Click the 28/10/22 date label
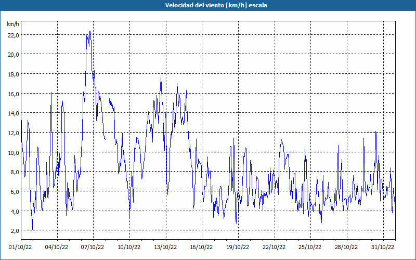416x260 pixels. tap(346, 248)
